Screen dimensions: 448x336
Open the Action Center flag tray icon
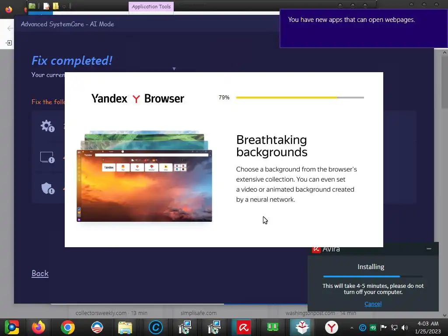383,327
